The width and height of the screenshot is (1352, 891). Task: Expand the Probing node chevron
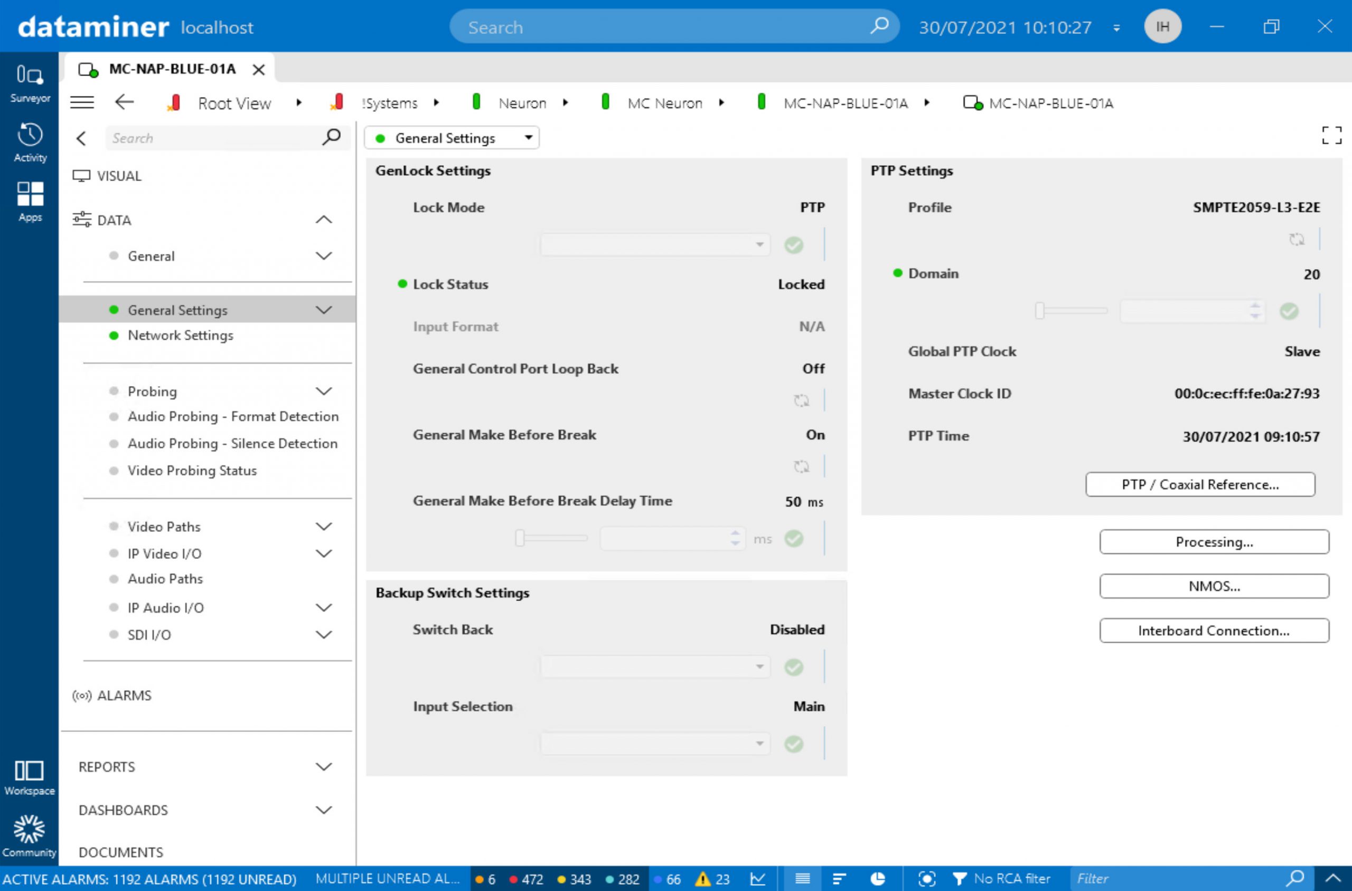tap(323, 391)
